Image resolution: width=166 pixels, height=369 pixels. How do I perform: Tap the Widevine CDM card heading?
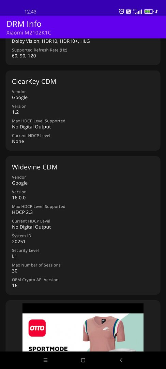click(x=35, y=167)
